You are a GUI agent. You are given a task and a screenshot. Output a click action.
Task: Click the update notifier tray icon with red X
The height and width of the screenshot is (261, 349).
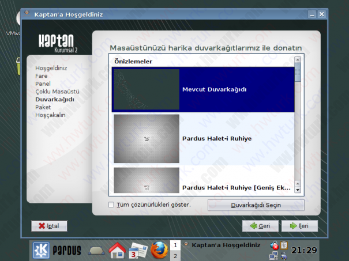[x=275, y=245]
